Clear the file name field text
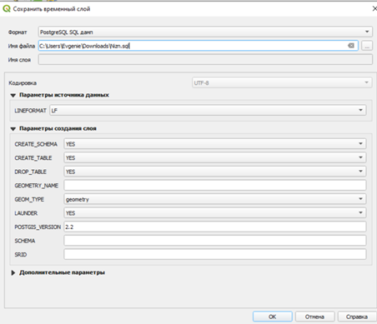377x324 pixels. click(351, 46)
